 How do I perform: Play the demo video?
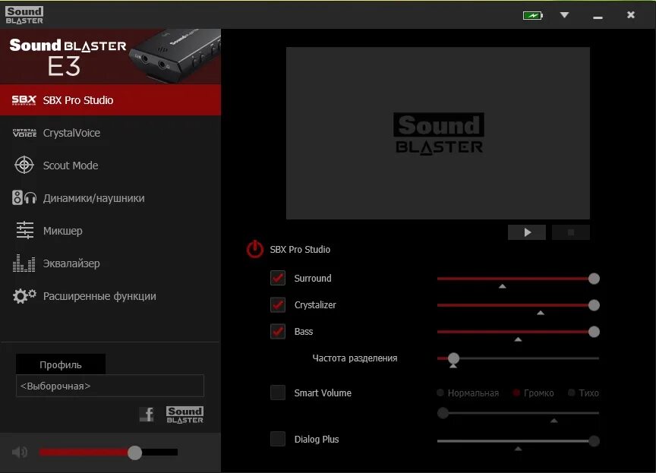click(527, 232)
